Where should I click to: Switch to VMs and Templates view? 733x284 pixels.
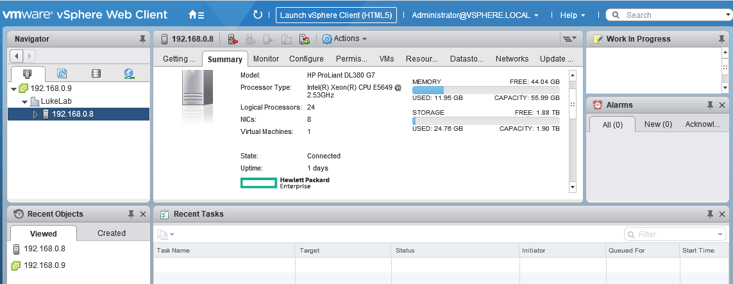pyautogui.click(x=62, y=73)
